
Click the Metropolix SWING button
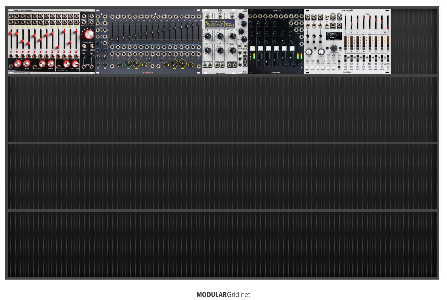click(323, 67)
